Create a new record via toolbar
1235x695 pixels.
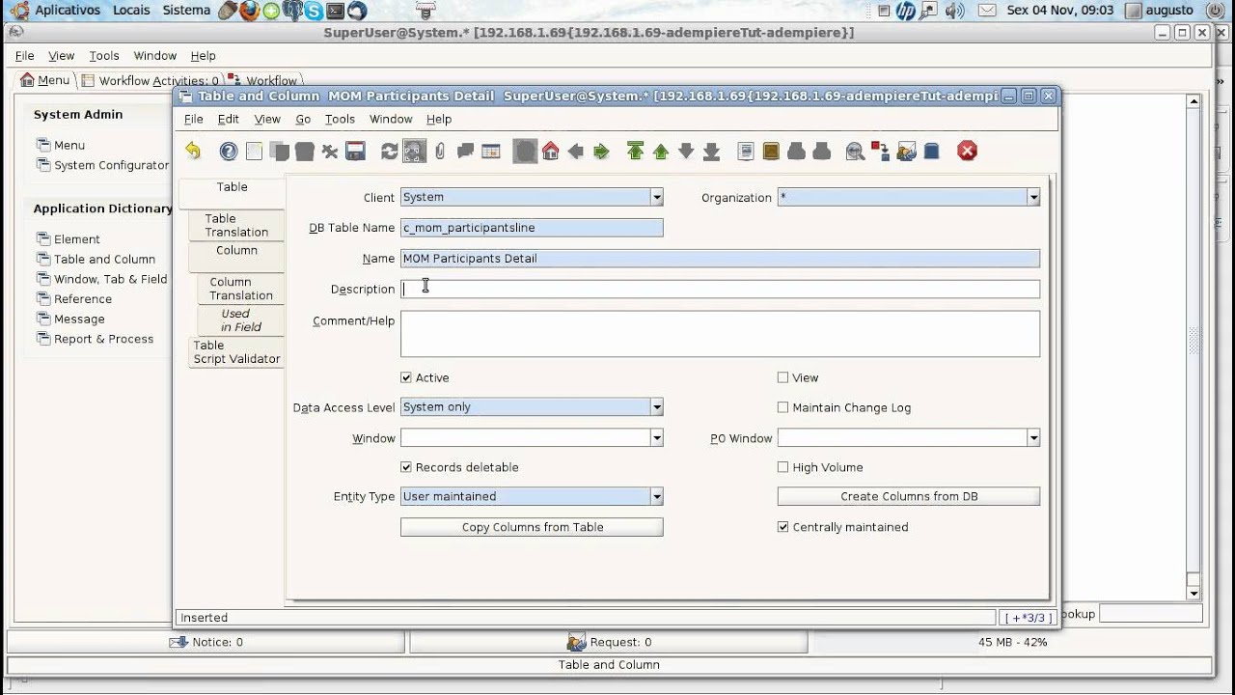pos(254,151)
